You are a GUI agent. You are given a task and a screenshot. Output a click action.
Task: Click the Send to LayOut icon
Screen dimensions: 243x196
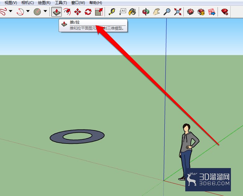click(x=212, y=12)
